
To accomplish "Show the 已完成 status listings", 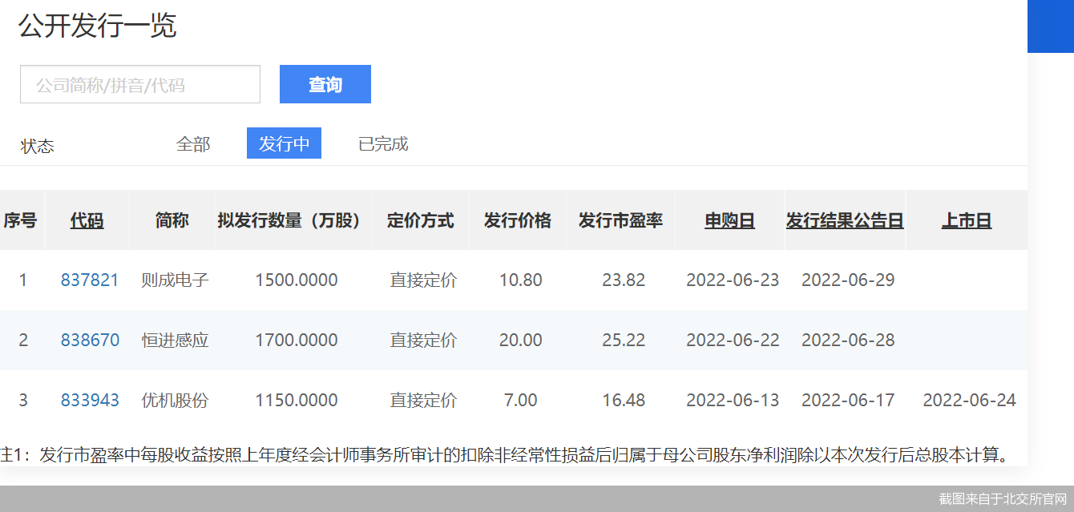I will pyautogui.click(x=383, y=144).
